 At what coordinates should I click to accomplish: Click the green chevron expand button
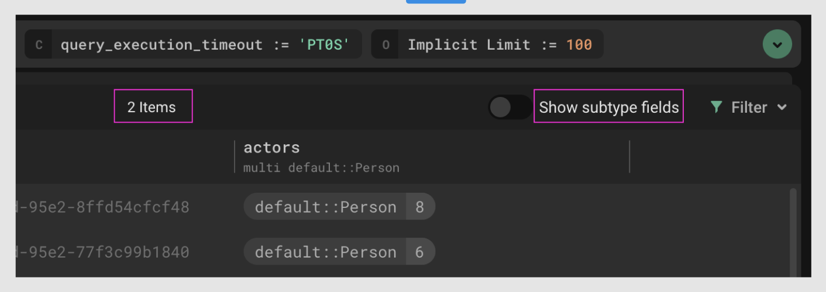point(777,44)
